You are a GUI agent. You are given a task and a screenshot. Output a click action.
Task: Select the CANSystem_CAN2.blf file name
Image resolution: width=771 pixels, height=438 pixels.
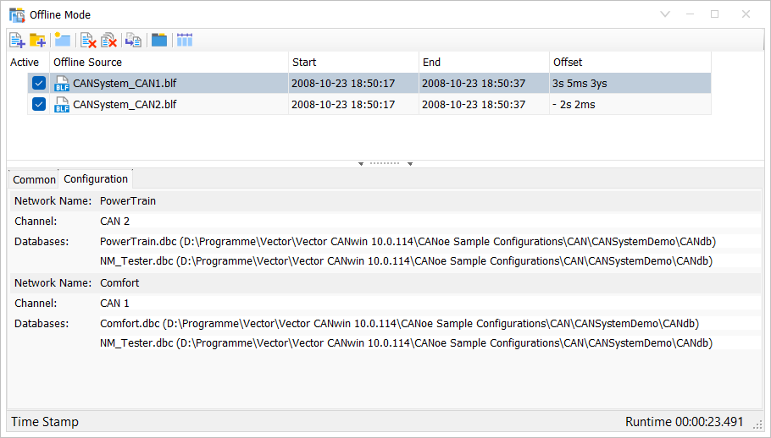tap(125, 105)
